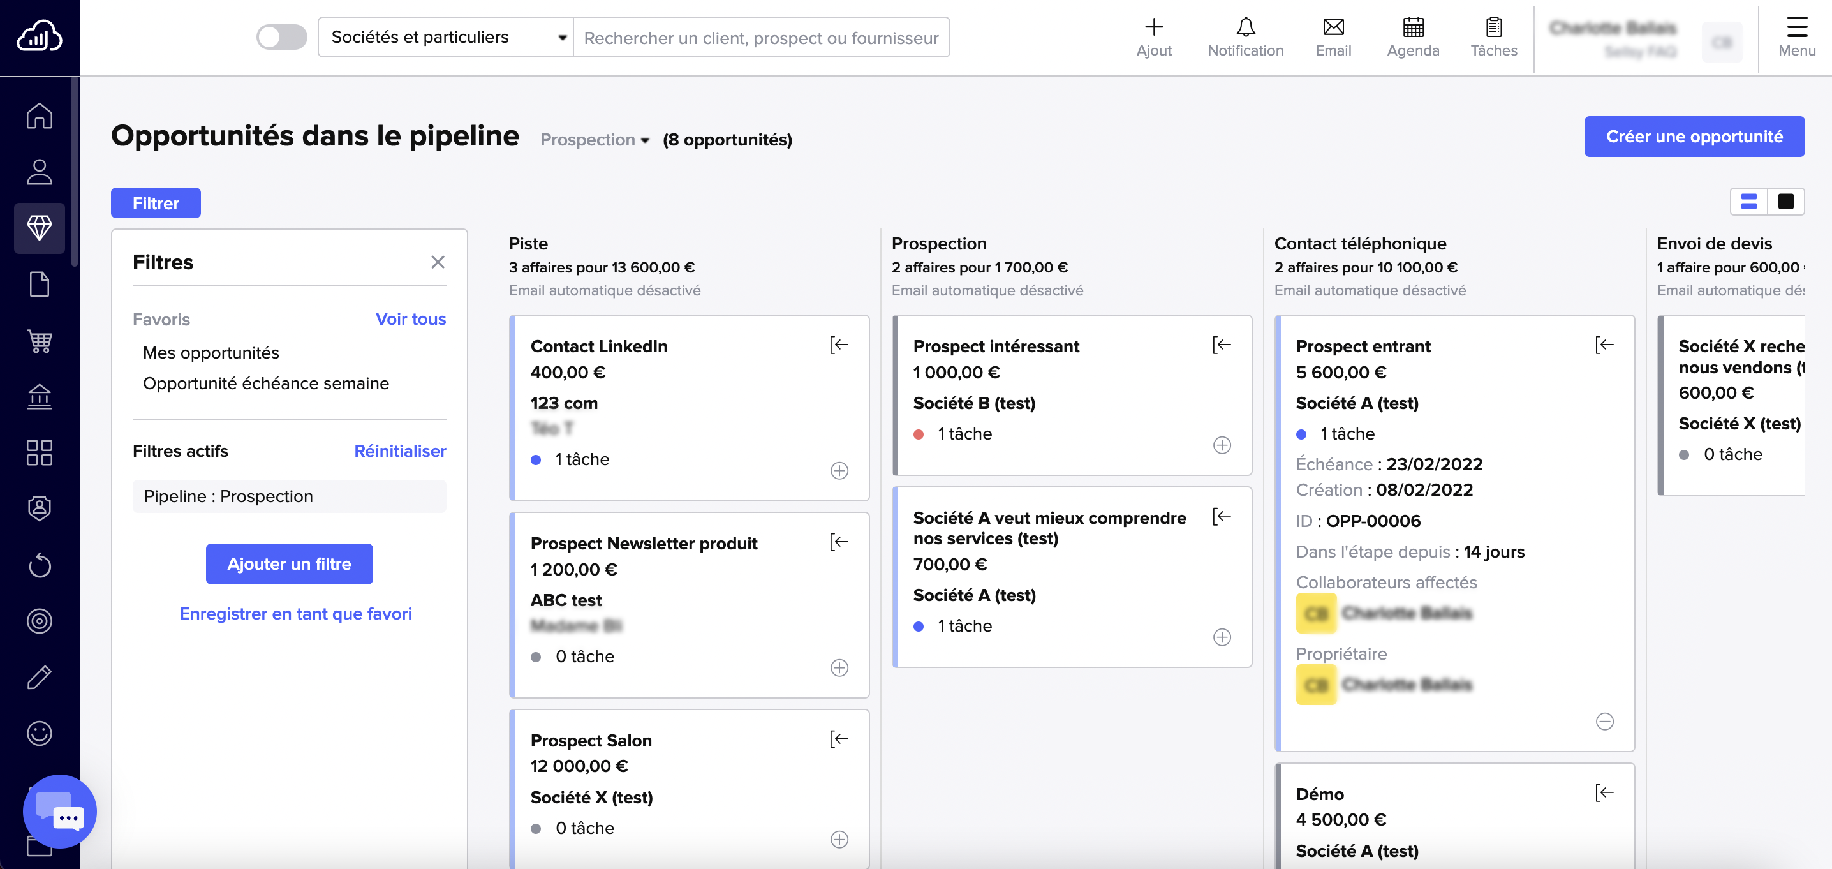This screenshot has height=869, width=1832.
Task: Open the diamond opportunities sidebar icon
Action: (39, 228)
